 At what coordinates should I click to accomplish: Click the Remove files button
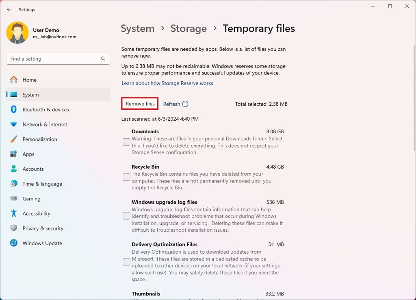click(x=139, y=104)
